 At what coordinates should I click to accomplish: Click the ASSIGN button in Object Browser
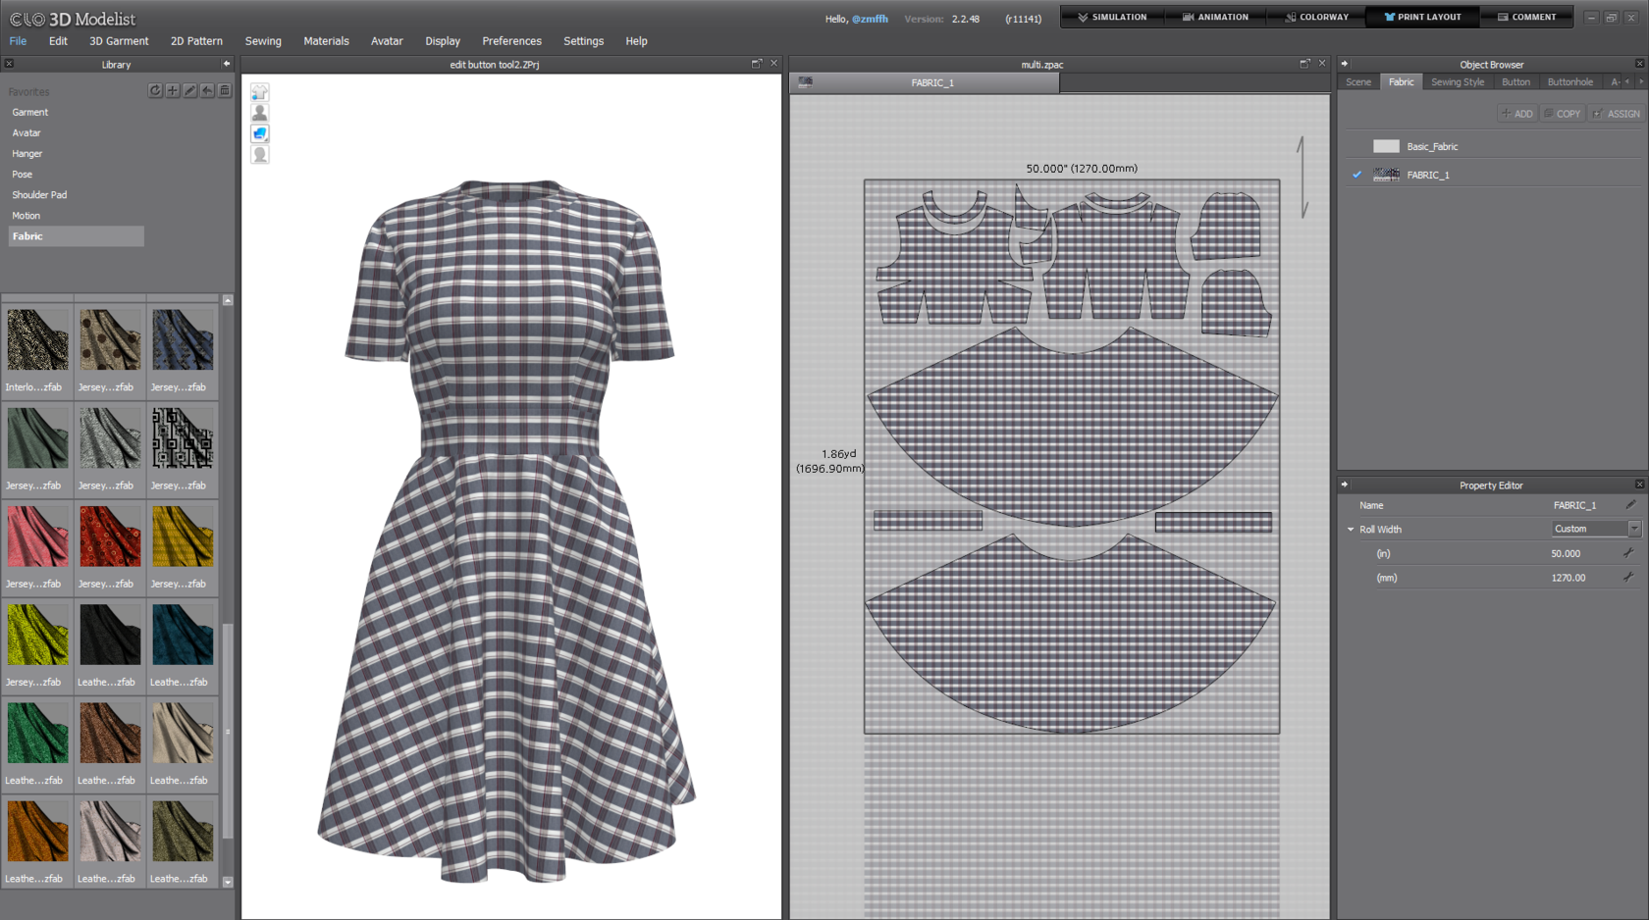pos(1617,114)
